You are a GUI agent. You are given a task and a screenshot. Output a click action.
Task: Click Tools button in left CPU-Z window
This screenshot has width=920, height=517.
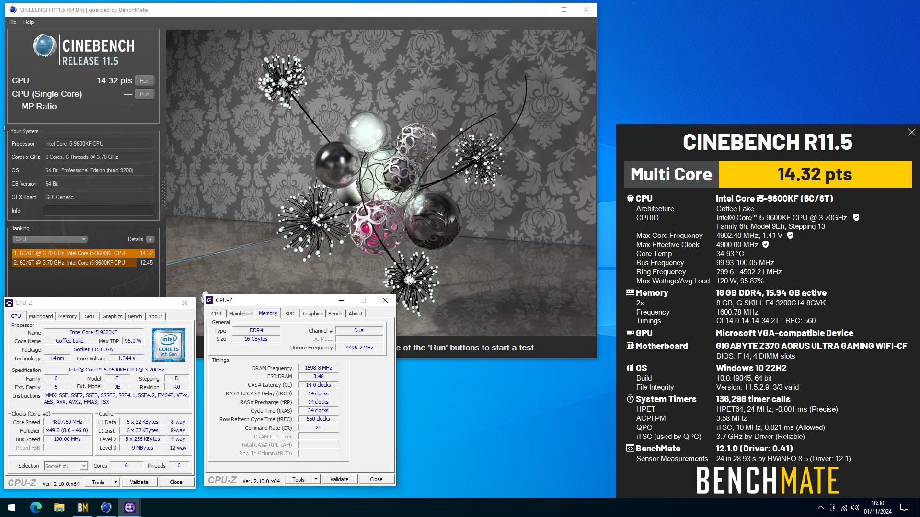point(98,482)
